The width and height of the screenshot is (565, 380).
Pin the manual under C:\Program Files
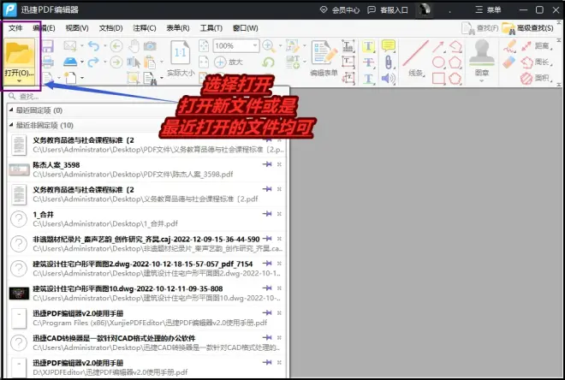click(x=267, y=312)
